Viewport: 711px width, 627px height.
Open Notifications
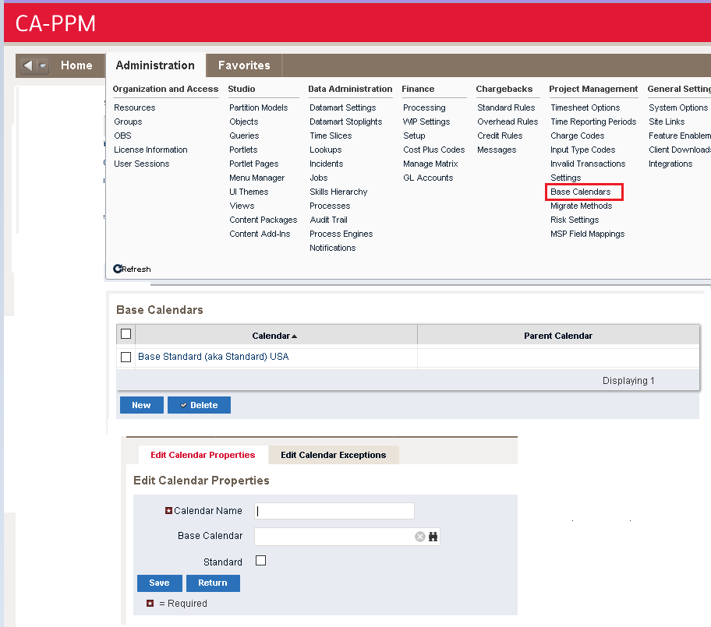[332, 248]
